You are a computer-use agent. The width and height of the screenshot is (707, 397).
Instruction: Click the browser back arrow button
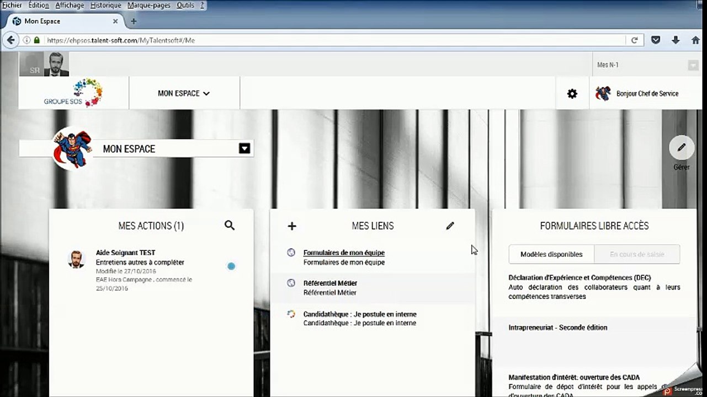(x=11, y=40)
